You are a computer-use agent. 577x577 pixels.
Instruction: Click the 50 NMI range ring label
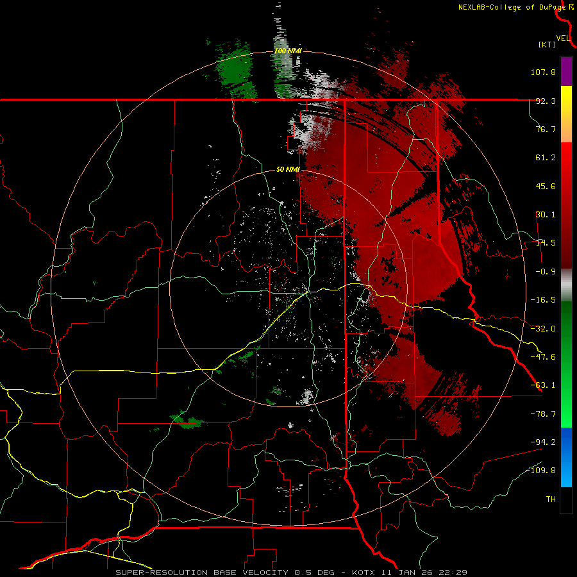pyautogui.click(x=288, y=170)
